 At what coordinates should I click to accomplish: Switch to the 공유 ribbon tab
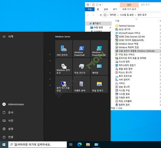tap(106, 9)
